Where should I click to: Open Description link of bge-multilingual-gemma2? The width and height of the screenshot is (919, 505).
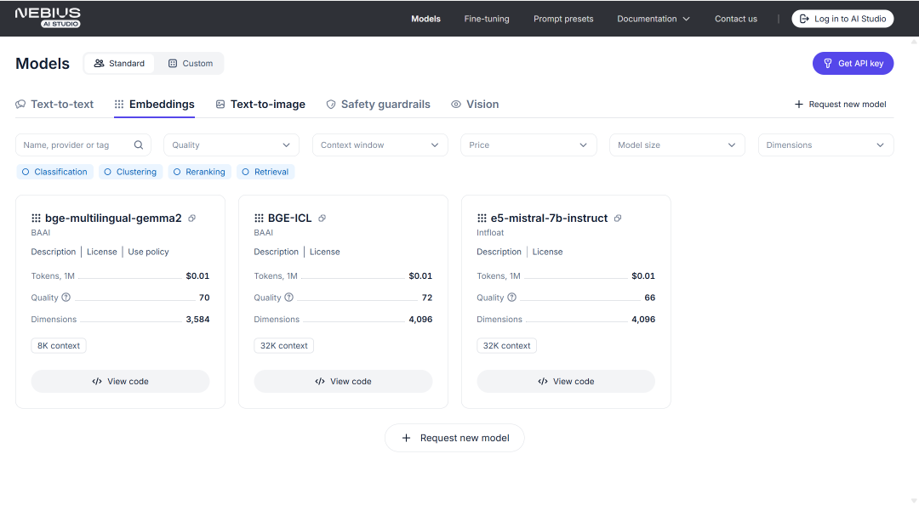pos(54,252)
